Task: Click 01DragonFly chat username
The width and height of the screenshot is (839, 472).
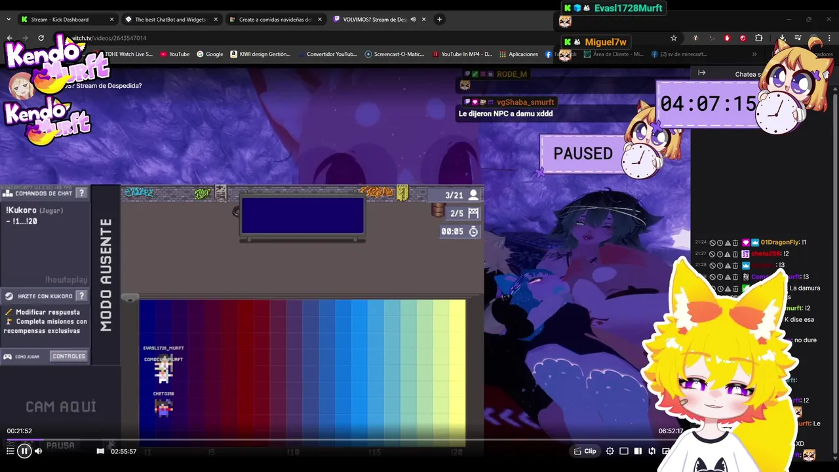Action: [779, 243]
